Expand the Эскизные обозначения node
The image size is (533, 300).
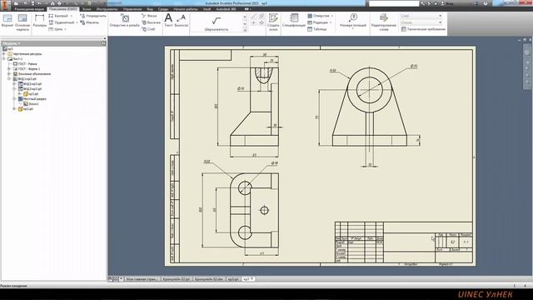click(9, 74)
